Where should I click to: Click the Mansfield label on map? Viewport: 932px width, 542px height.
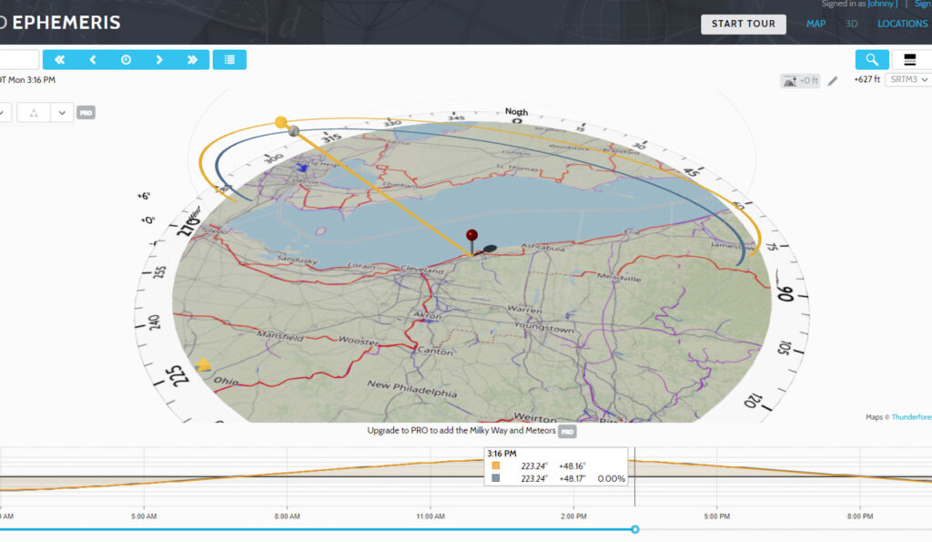(279, 336)
